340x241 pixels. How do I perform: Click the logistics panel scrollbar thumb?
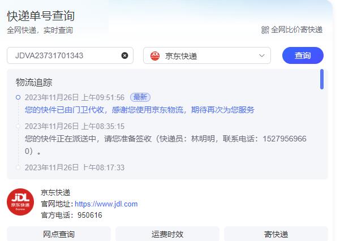(322, 79)
